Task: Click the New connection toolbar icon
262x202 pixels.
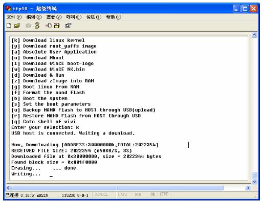Action: coord(9,26)
